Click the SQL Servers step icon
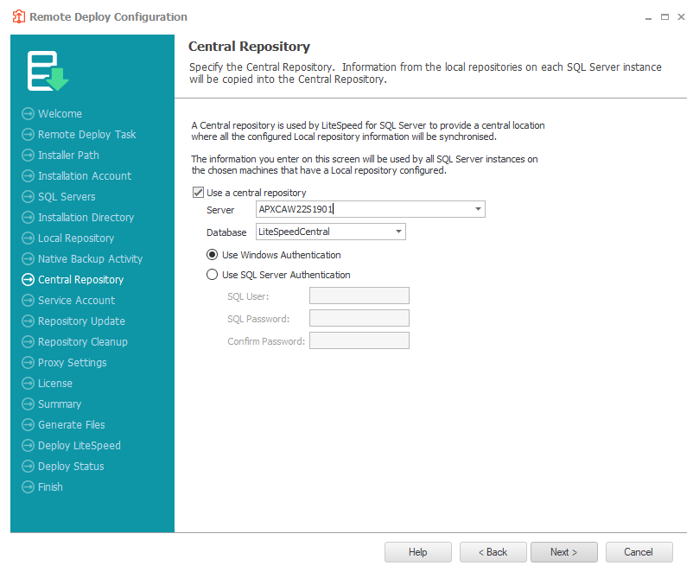Screen dimensions: 693x572 tap(28, 197)
